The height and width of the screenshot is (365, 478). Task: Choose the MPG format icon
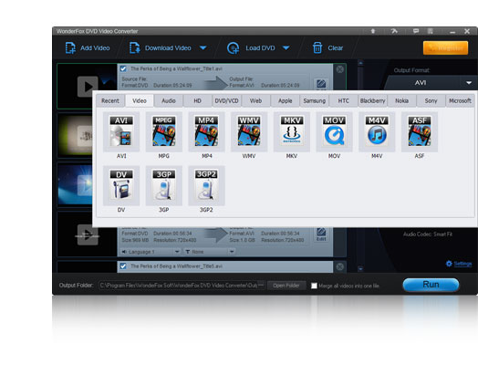pos(164,131)
